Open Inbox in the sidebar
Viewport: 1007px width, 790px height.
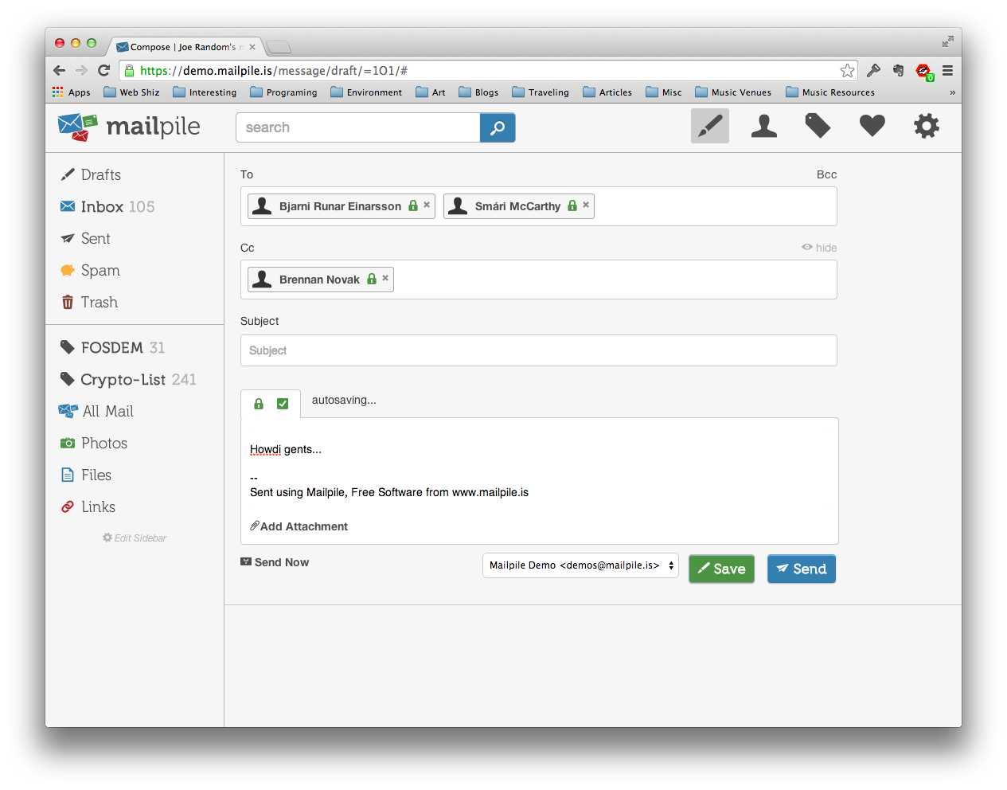pyautogui.click(x=102, y=206)
